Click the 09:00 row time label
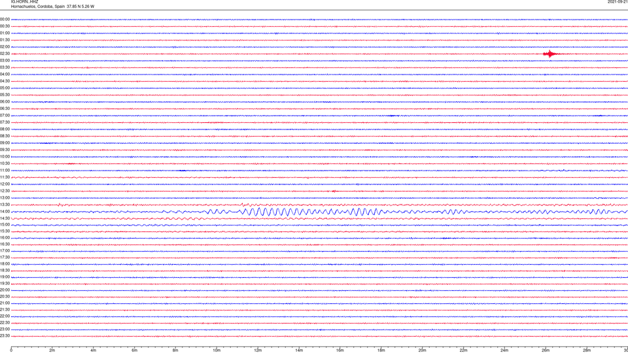The height and width of the screenshot is (353, 628). [x=5, y=143]
